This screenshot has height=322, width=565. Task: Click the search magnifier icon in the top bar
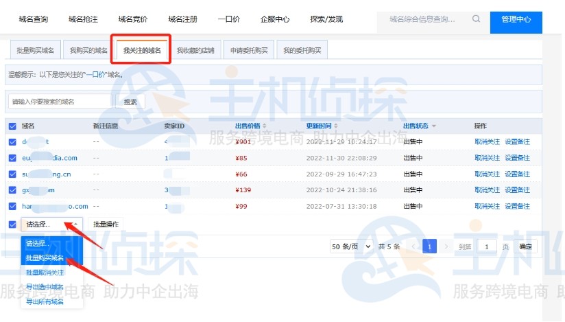point(476,19)
